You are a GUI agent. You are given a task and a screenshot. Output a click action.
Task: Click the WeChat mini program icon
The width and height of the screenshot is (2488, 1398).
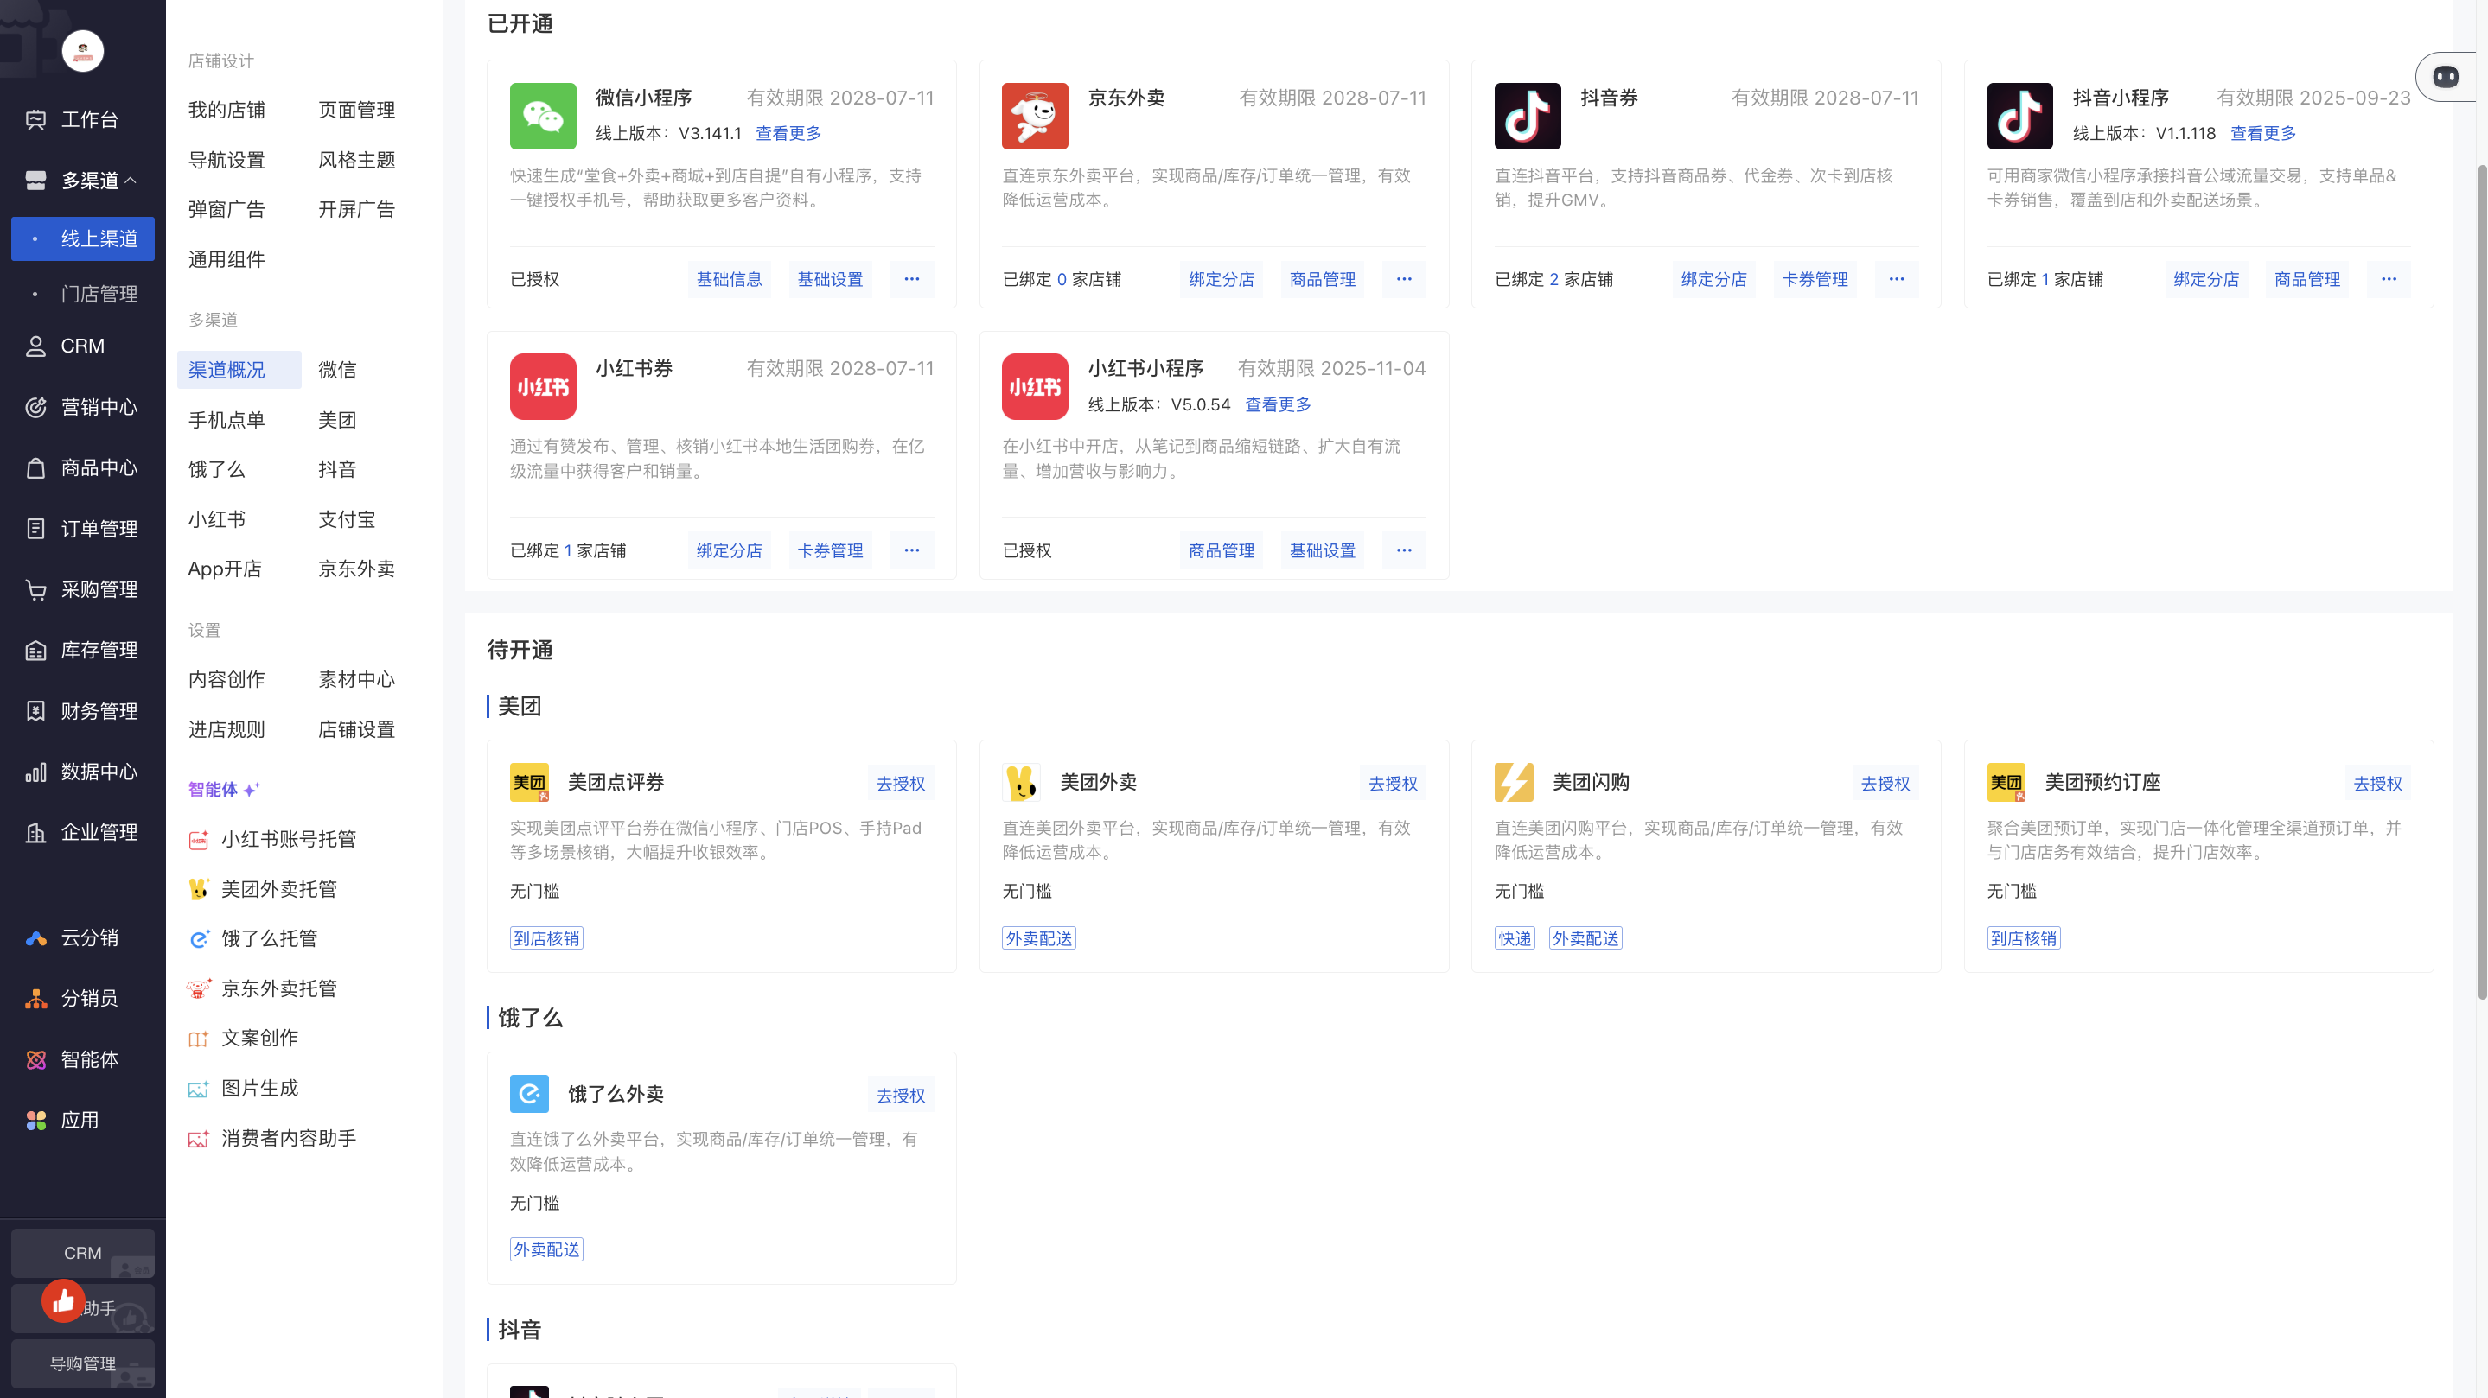(543, 116)
